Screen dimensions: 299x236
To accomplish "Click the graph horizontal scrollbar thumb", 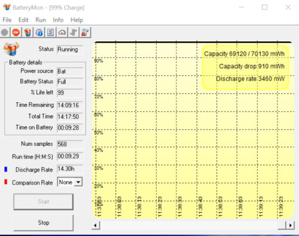I will click(x=282, y=225).
